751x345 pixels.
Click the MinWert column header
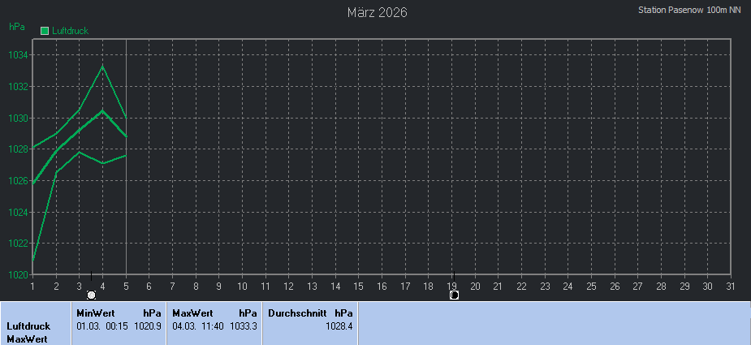(95, 313)
